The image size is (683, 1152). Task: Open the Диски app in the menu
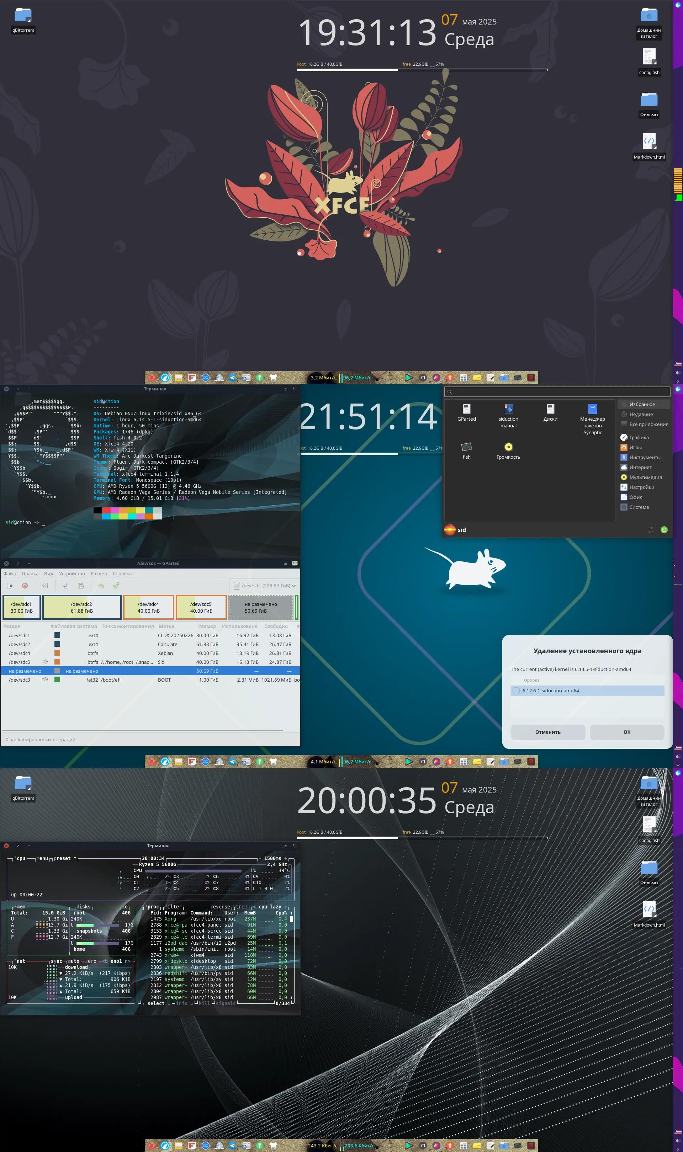point(550,412)
